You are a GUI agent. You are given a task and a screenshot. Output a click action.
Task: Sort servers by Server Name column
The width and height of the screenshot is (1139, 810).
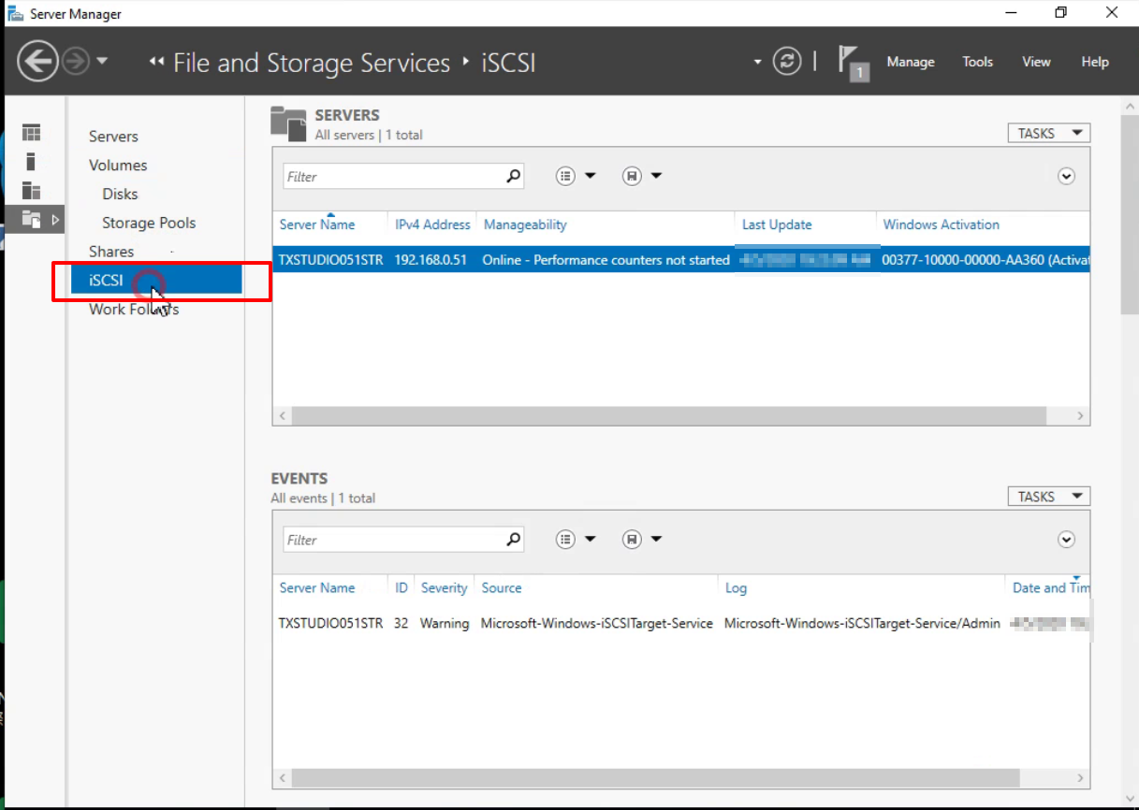[x=317, y=224]
